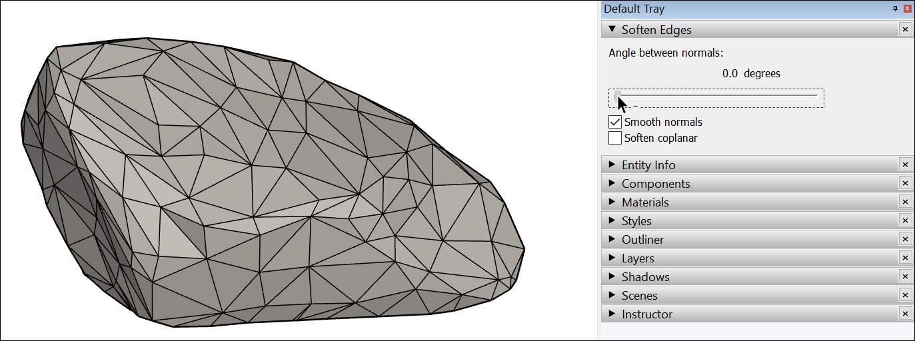915x341 pixels.
Task: Pin the Default Tray with the pushpin icon
Action: tap(895, 9)
